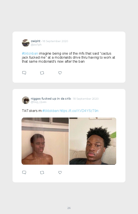Click the first tweet's 18 September 2020 date
138x214 pixels.
55,41
